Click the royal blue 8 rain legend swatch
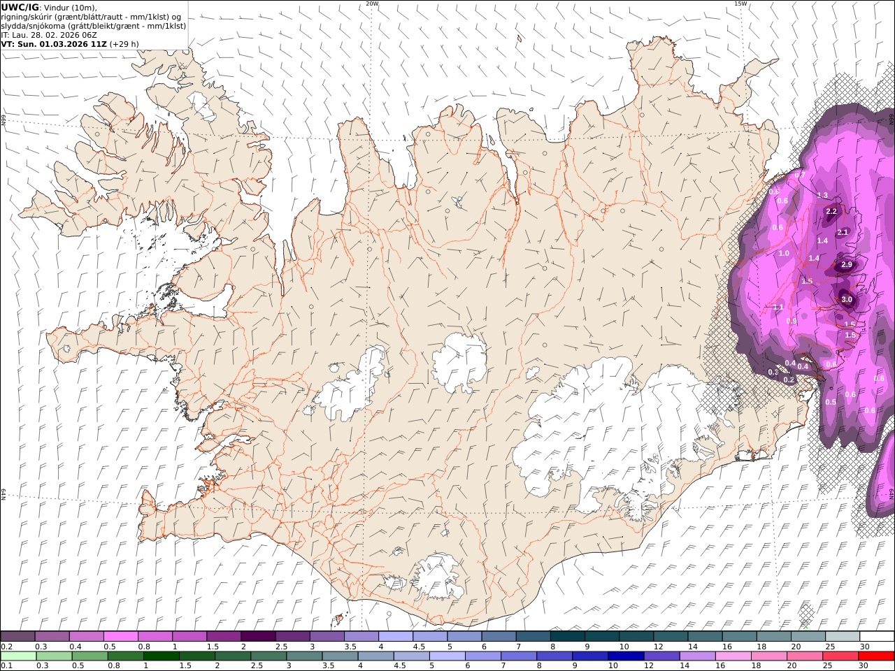 pyautogui.click(x=554, y=656)
